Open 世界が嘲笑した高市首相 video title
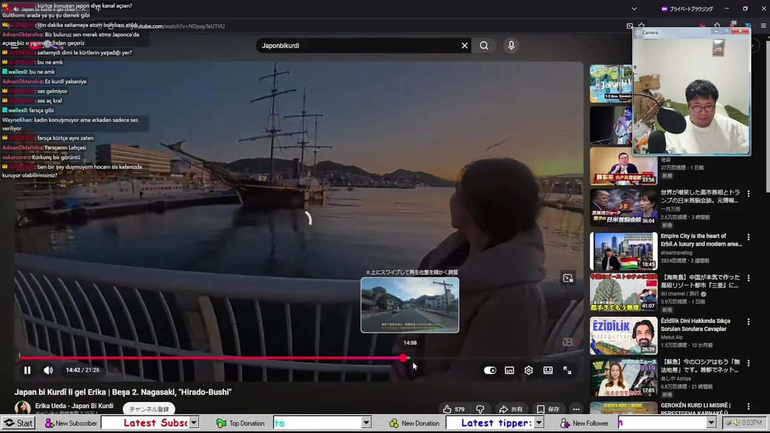The width and height of the screenshot is (770, 433). point(700,197)
